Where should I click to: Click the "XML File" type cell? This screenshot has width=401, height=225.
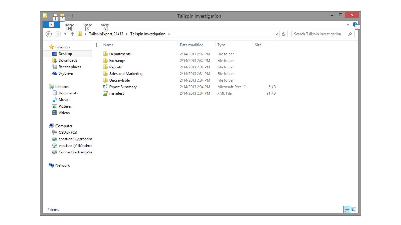tap(224, 93)
